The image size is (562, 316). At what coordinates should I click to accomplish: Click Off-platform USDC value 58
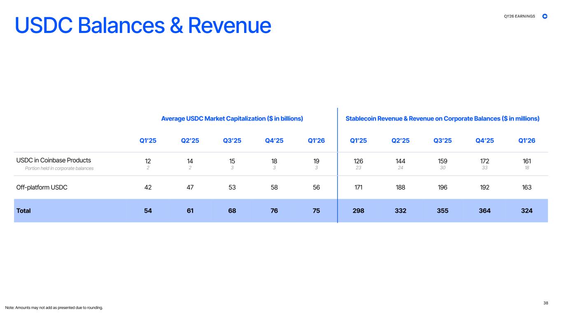coord(274,187)
